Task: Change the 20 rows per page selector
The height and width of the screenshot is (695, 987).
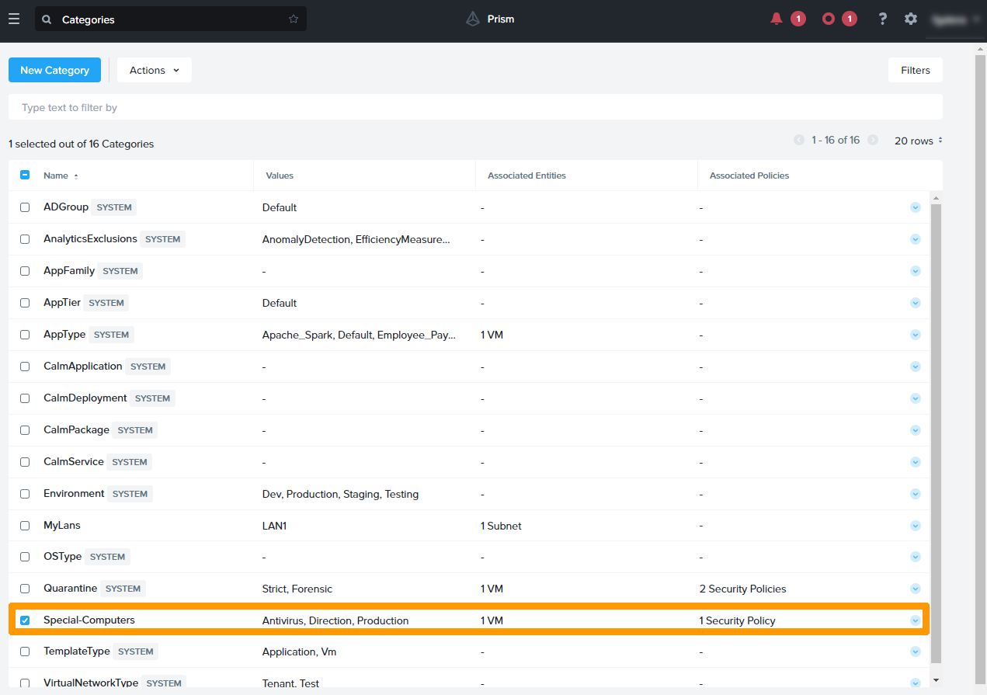Action: coord(918,141)
